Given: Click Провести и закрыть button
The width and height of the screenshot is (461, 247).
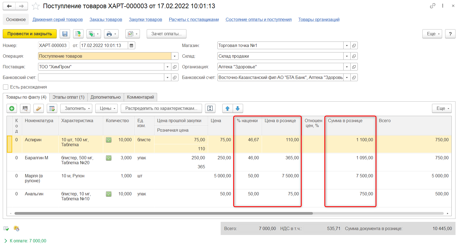Looking at the screenshot, I should tap(30, 34).
